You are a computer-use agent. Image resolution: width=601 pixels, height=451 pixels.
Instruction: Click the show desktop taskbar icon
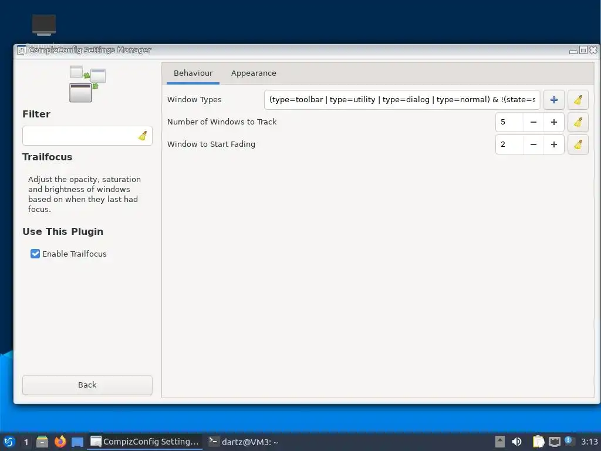[x=77, y=442]
